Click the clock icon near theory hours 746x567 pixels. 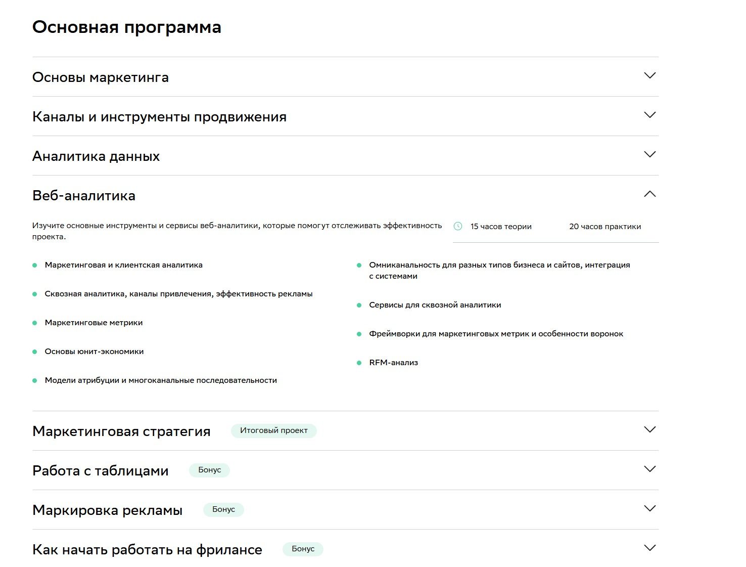click(458, 227)
